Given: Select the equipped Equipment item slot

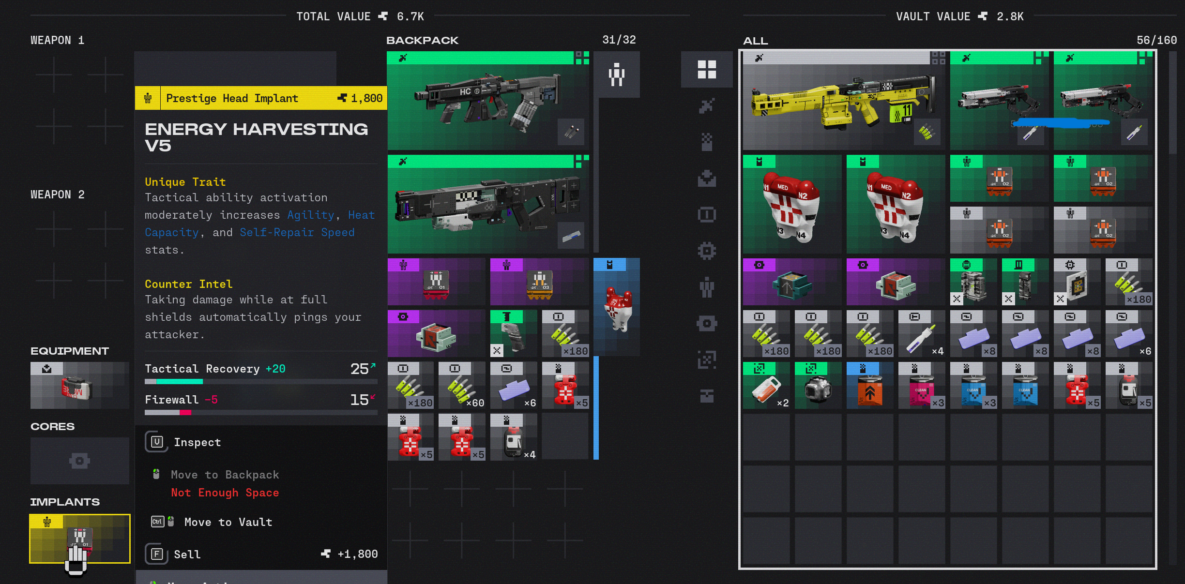Looking at the screenshot, I should click(x=80, y=386).
